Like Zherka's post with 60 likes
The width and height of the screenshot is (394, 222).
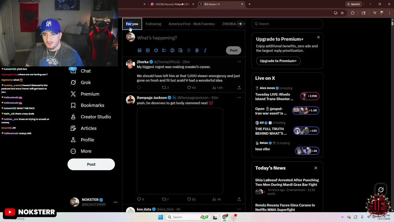191,88
